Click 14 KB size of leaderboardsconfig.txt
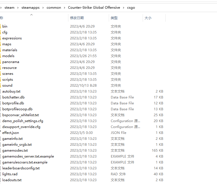 [x=159, y=168]
